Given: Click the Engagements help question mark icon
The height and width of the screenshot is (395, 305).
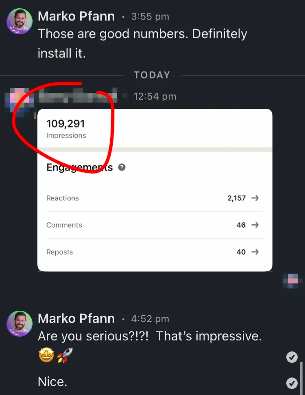Looking at the screenshot, I should (x=122, y=167).
